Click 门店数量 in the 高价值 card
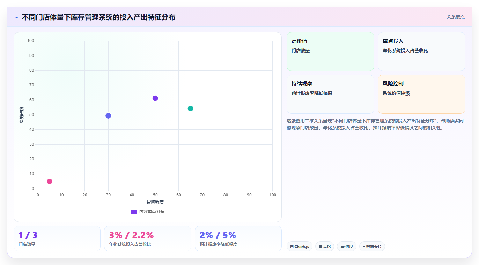The width and height of the screenshot is (479, 265). [301, 51]
